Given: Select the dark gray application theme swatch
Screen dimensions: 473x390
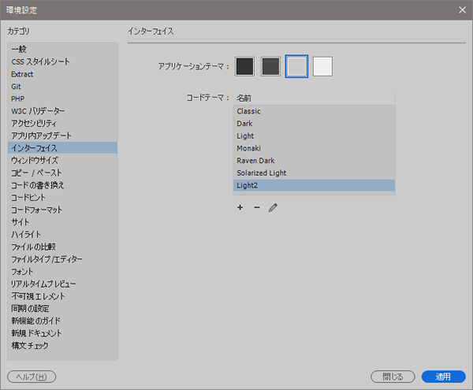Looking at the screenshot, I should click(x=270, y=66).
